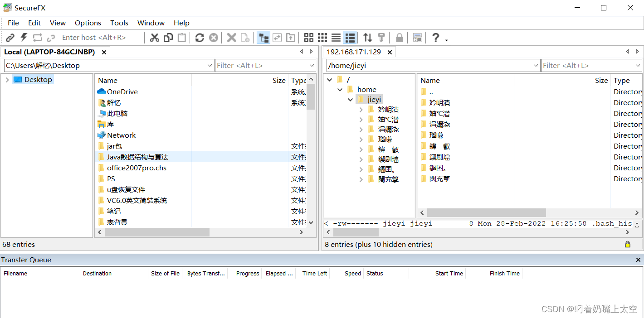The width and height of the screenshot is (644, 318).
Task: Close the 192.168.171.129 tab
Action: pyautogui.click(x=390, y=52)
